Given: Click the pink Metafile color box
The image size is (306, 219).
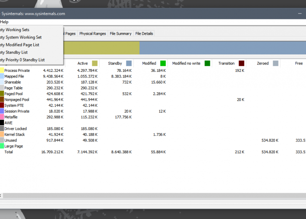Looking at the screenshot, I should tap(2, 117).
